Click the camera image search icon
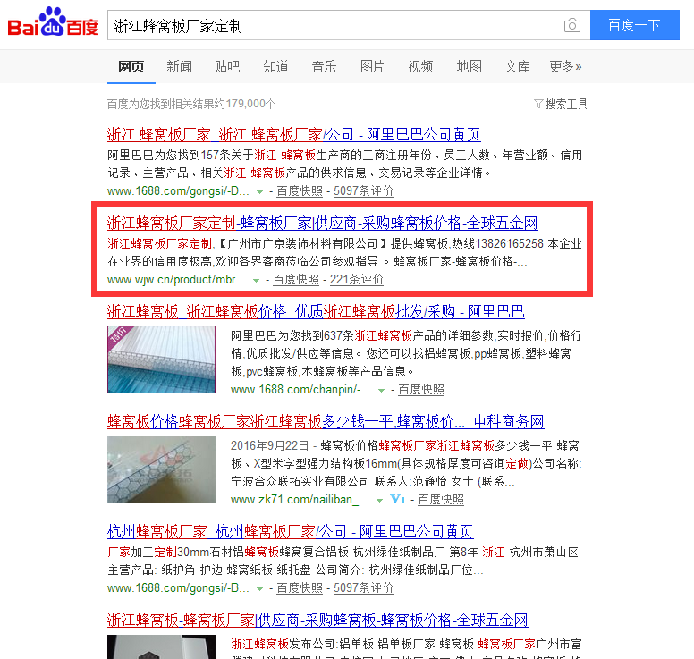This screenshot has width=694, height=659. coord(572,25)
